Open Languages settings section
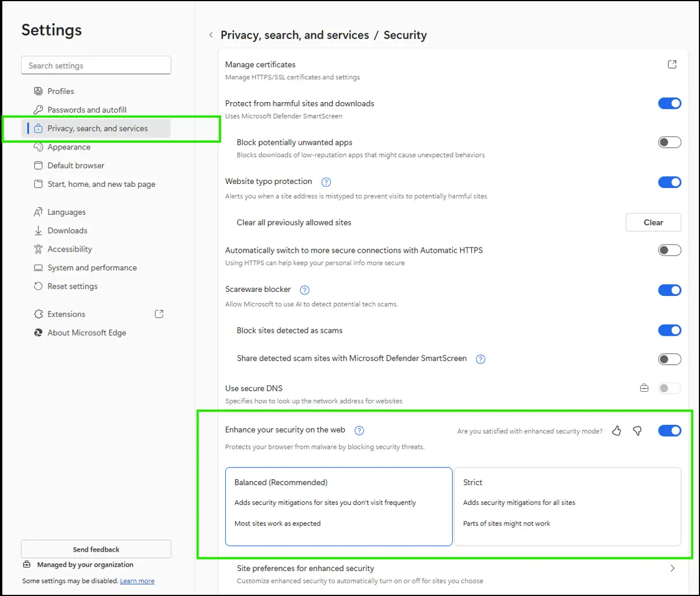This screenshot has width=700, height=596. [x=96, y=212]
